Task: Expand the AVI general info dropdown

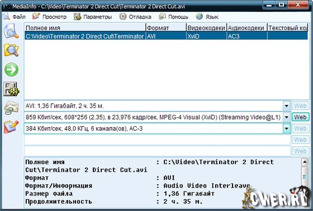Action: 286,106
